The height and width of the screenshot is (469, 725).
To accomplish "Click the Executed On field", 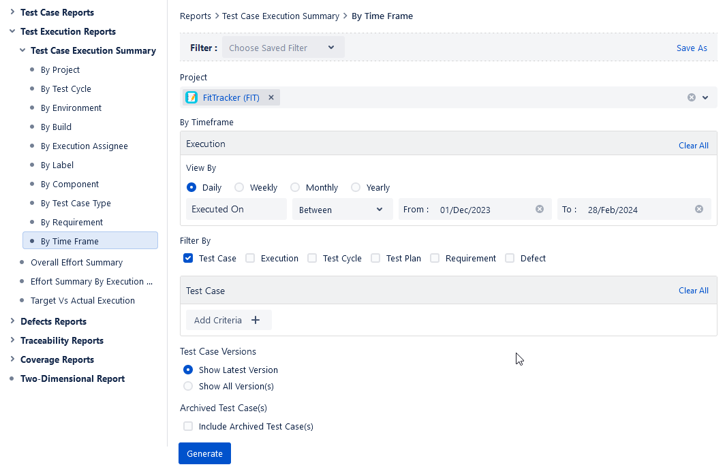I will [x=236, y=209].
